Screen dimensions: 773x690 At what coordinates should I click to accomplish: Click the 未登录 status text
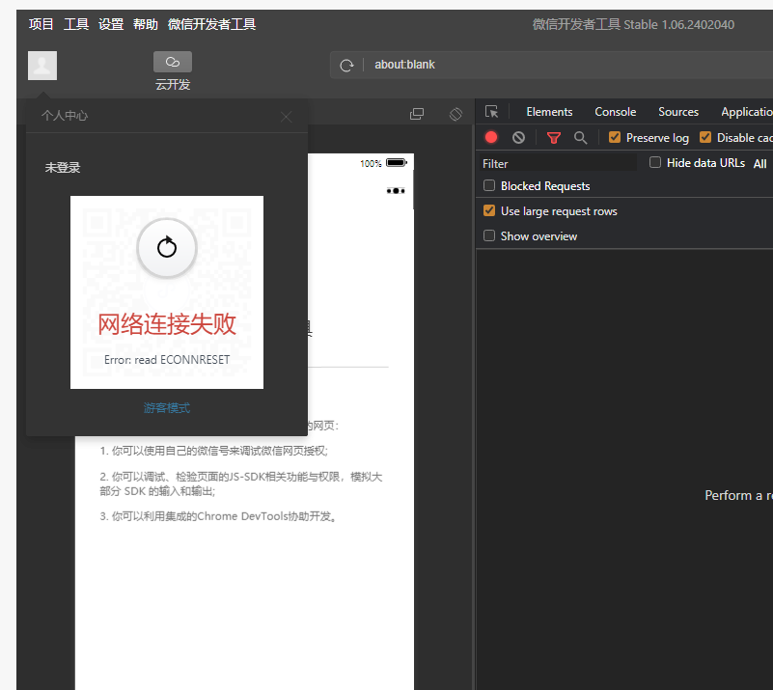click(63, 168)
